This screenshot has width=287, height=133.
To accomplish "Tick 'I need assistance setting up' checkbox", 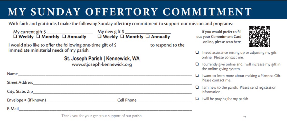I will (x=197, y=52).
